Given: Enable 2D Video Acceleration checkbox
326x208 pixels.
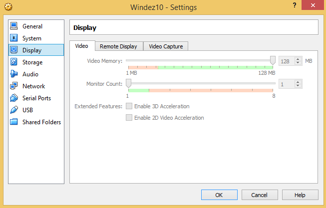Looking at the screenshot, I should tap(129, 118).
